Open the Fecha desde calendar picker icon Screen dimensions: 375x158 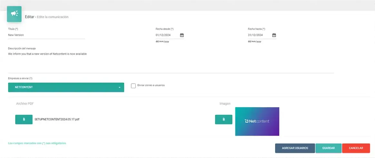[x=182, y=35]
